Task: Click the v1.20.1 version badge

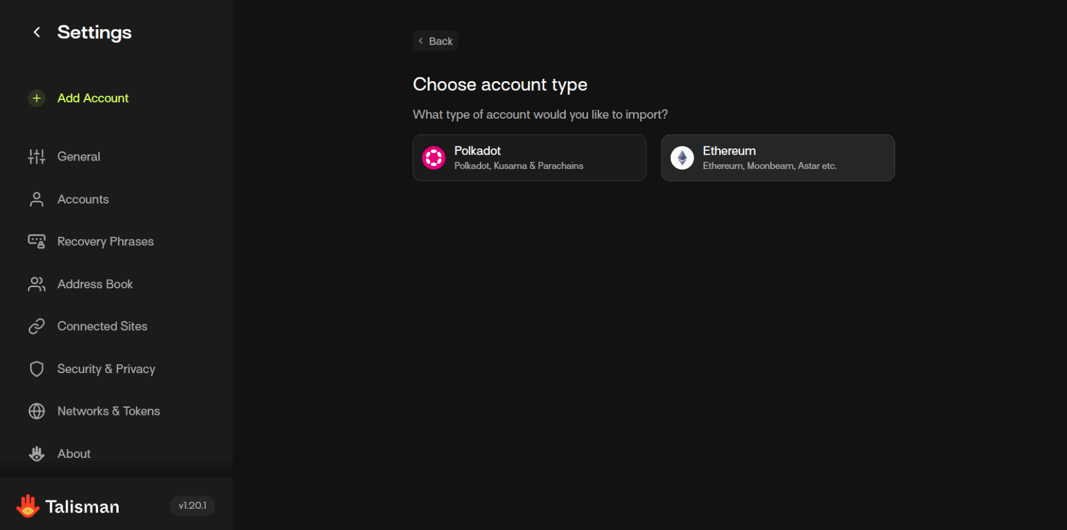Action: (192, 506)
